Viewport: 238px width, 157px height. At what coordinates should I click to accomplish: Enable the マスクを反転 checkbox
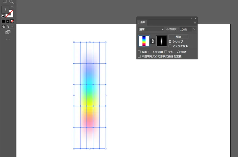170,46
